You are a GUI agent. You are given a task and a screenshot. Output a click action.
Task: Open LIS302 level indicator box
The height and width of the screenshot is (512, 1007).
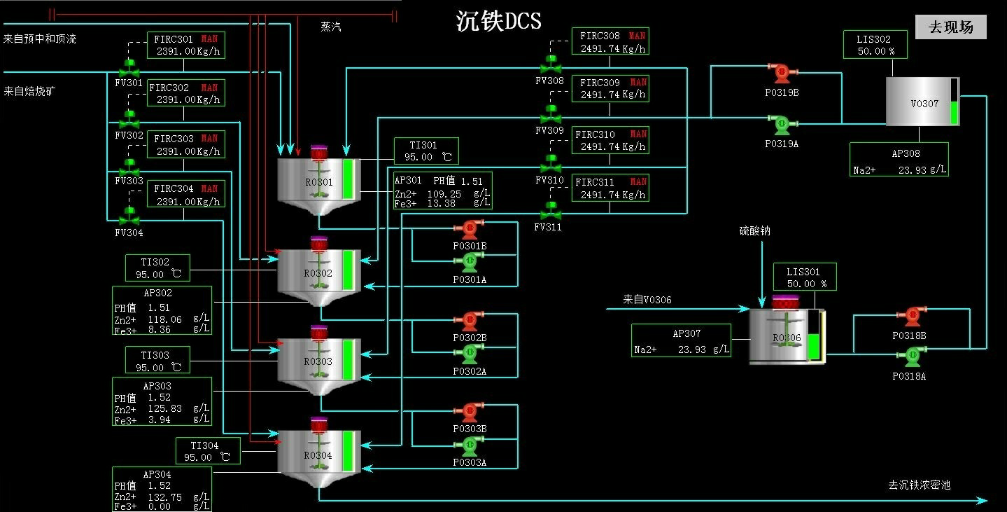pyautogui.click(x=875, y=46)
